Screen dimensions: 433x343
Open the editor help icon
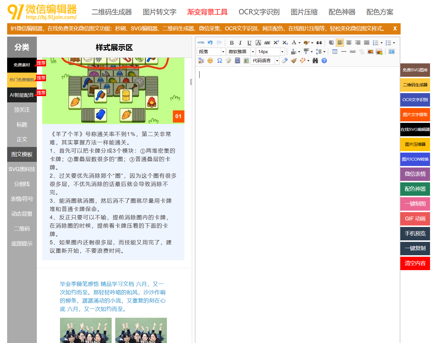click(324, 60)
